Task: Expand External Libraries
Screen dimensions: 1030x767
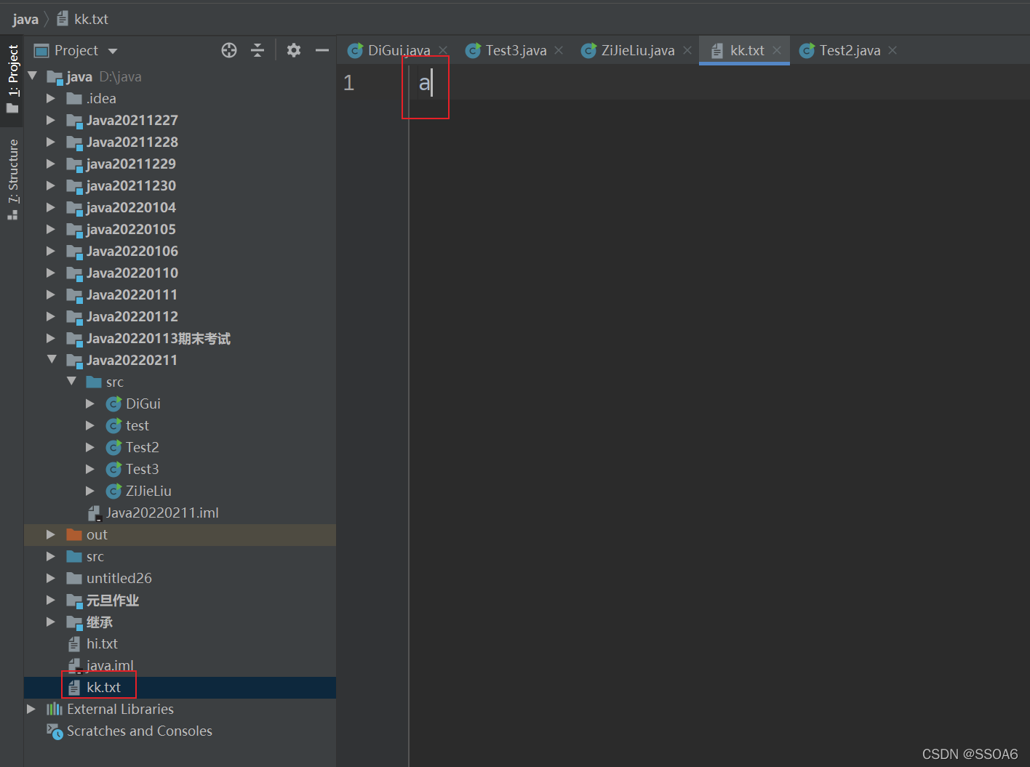Action: tap(31, 709)
